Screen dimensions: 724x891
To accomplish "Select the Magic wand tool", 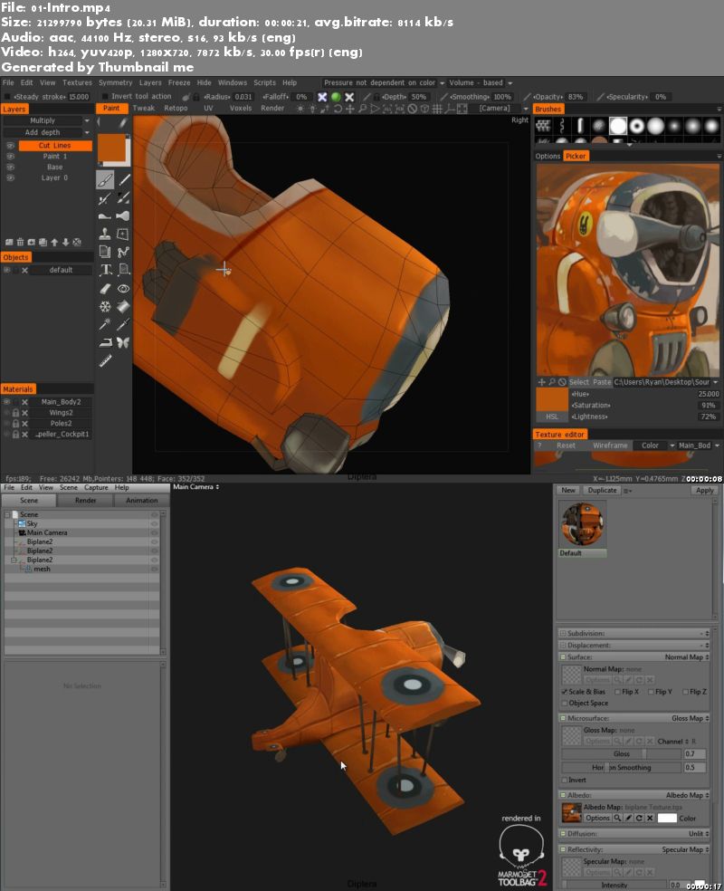I will 105,324.
